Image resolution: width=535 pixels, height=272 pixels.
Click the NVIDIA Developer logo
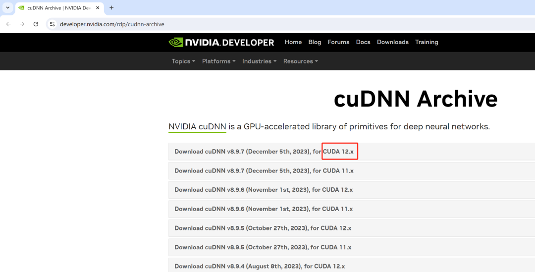click(x=221, y=42)
